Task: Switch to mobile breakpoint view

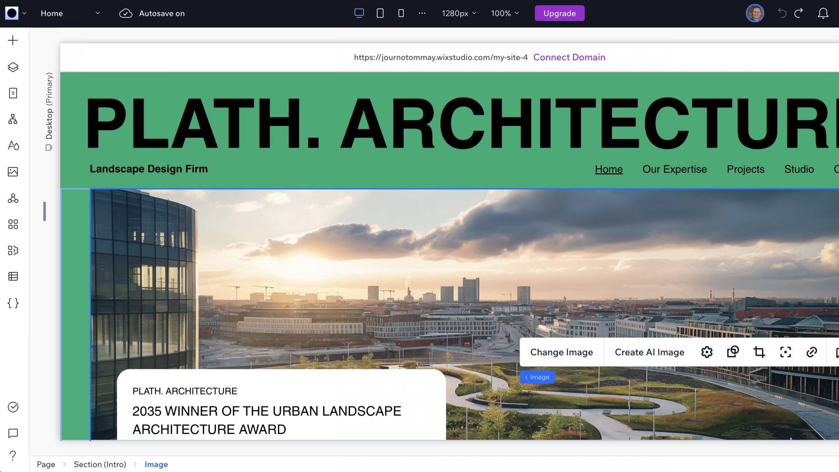Action: click(x=401, y=14)
